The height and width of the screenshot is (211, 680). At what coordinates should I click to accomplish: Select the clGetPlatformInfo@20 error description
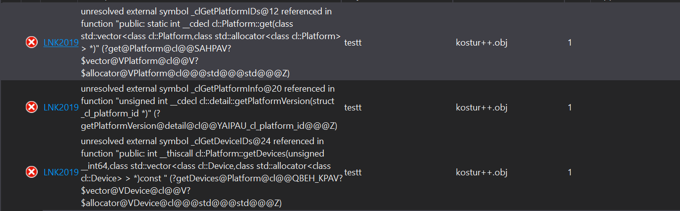pyautogui.click(x=209, y=107)
